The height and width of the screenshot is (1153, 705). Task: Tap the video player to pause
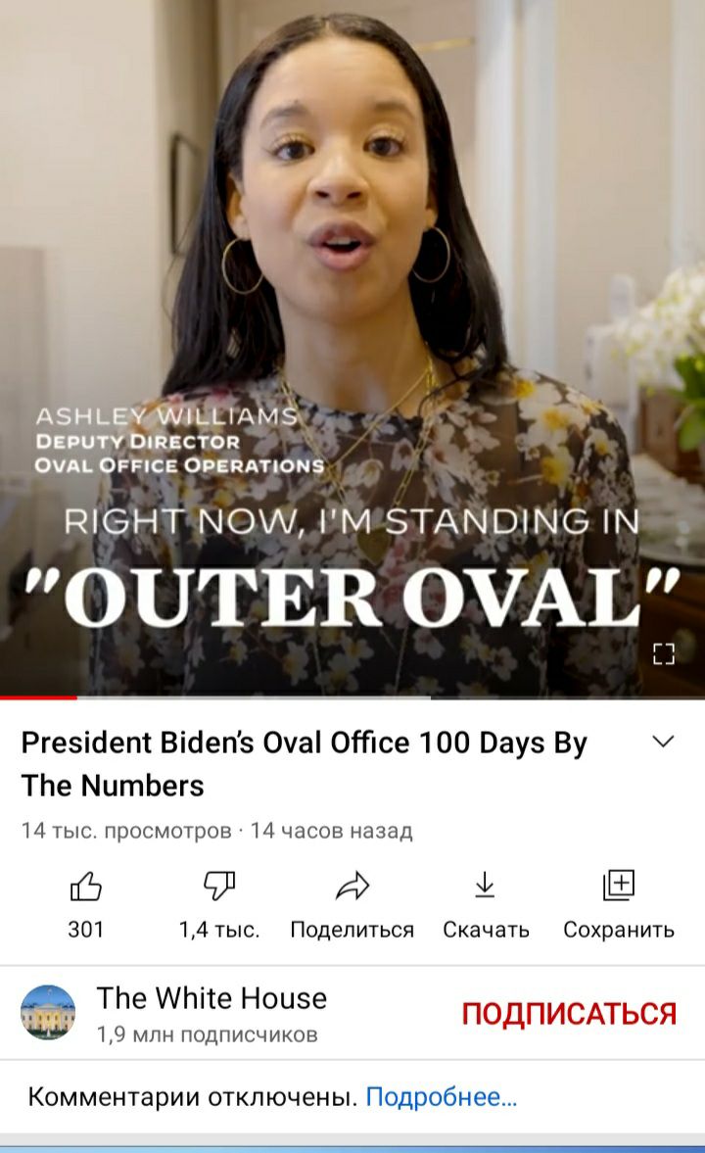click(352, 347)
